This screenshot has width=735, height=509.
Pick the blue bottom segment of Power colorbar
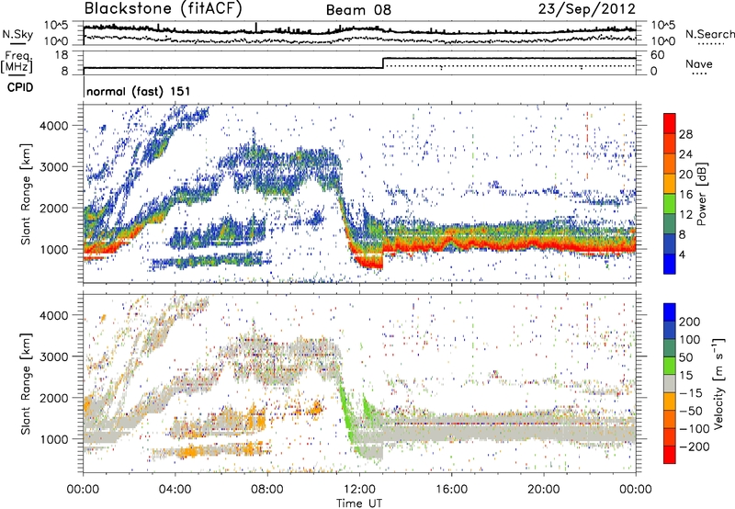coord(670,264)
